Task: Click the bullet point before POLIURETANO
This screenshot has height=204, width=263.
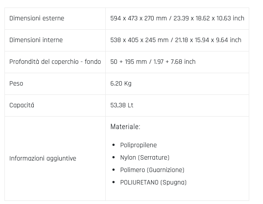Action: [114, 182]
